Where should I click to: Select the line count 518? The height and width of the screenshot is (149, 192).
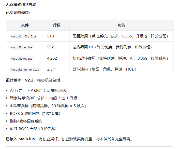coord(50,36)
